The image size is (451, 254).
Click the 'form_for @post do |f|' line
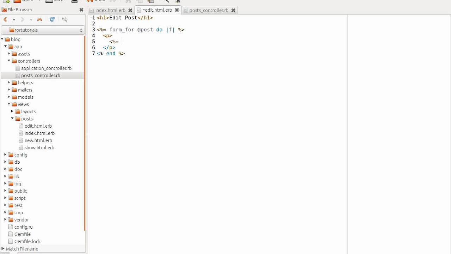(x=141, y=30)
